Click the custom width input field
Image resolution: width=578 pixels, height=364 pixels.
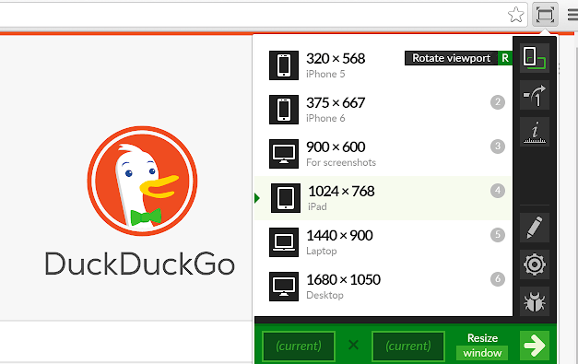coord(299,346)
